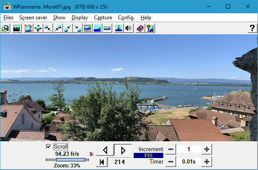Open the Files menu

[x=8, y=18]
